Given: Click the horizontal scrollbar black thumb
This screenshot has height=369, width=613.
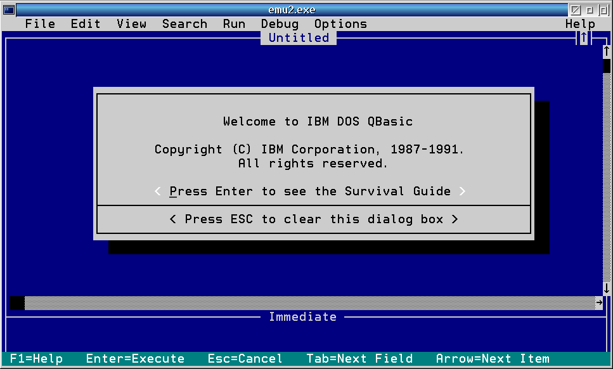Looking at the screenshot, I should (x=17, y=303).
